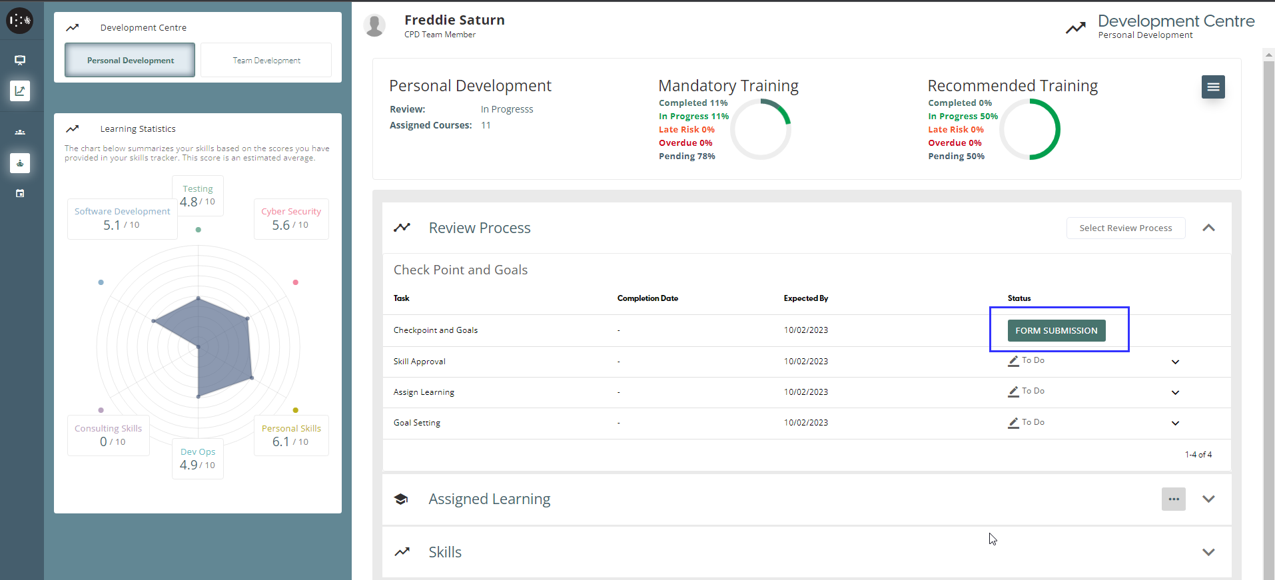Open the Select Review Process button

coord(1125,228)
